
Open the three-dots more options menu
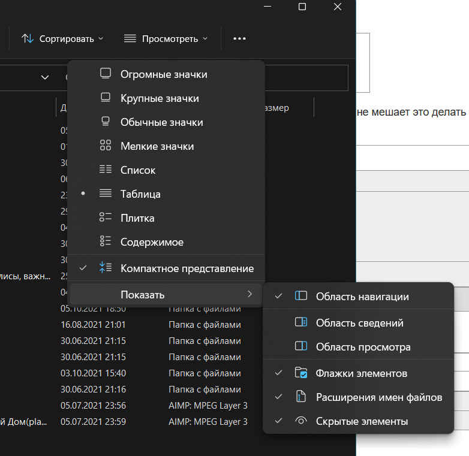point(239,38)
